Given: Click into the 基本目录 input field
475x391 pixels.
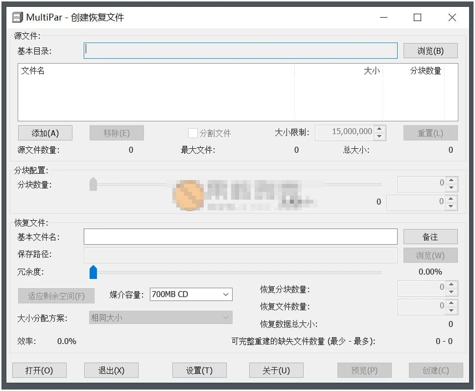Looking at the screenshot, I should tap(240, 51).
